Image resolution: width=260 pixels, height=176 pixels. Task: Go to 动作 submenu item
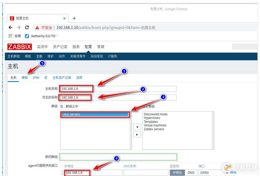pos(62,56)
